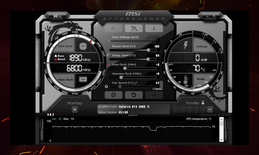Click the Power Limit value 100
Screen dimensions: 259x155
pos(157,46)
